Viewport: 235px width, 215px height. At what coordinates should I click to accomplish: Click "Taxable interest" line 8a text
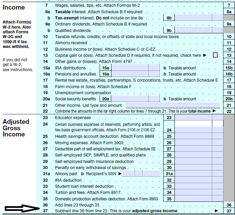click(99, 12)
